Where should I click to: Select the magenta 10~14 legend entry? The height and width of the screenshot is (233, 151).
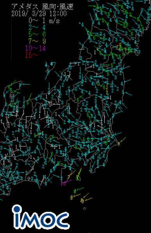(x=35, y=48)
